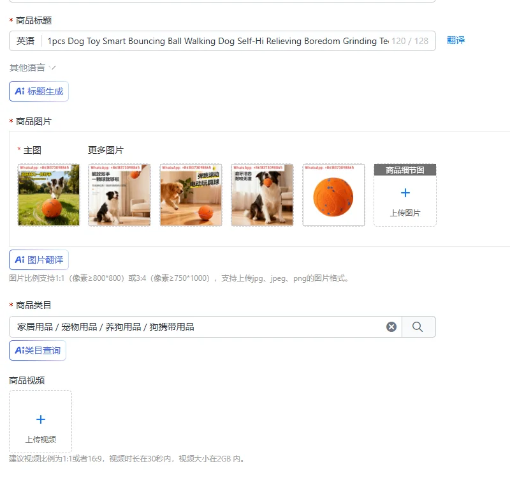Click the 上传视频 label
Image resolution: width=510 pixels, height=480 pixels.
click(41, 440)
